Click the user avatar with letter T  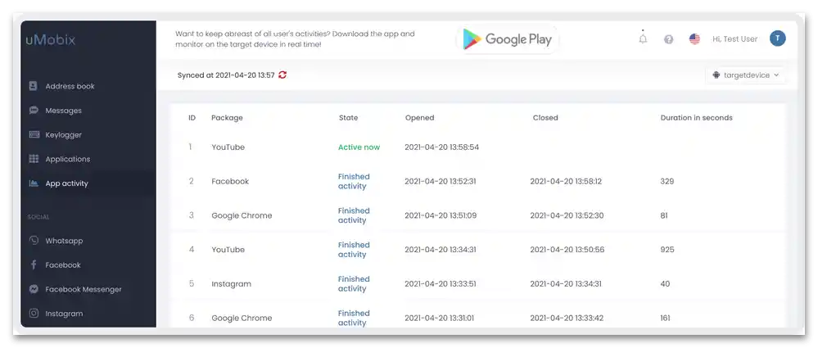(777, 38)
